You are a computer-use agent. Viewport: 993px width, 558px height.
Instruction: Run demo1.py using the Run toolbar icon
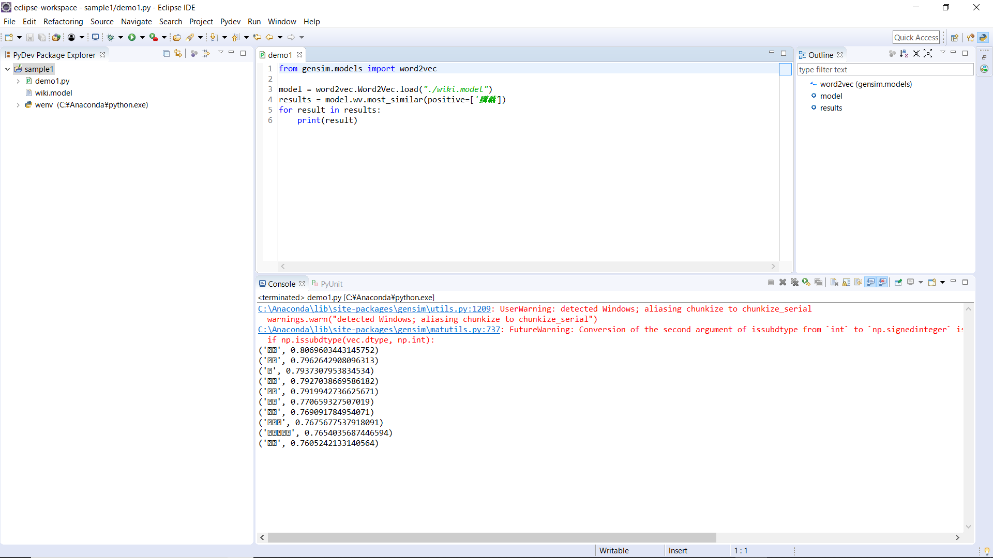(132, 37)
